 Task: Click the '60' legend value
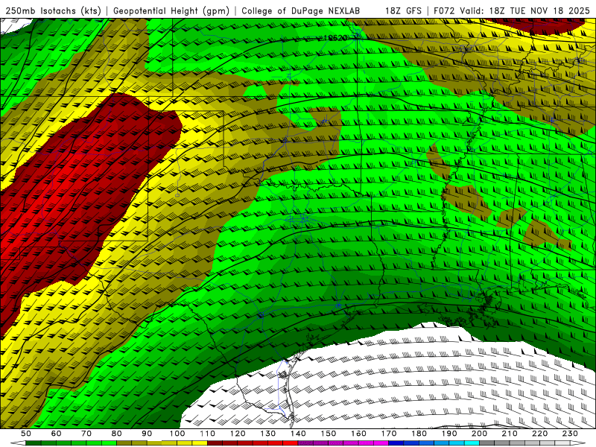pos(57,434)
